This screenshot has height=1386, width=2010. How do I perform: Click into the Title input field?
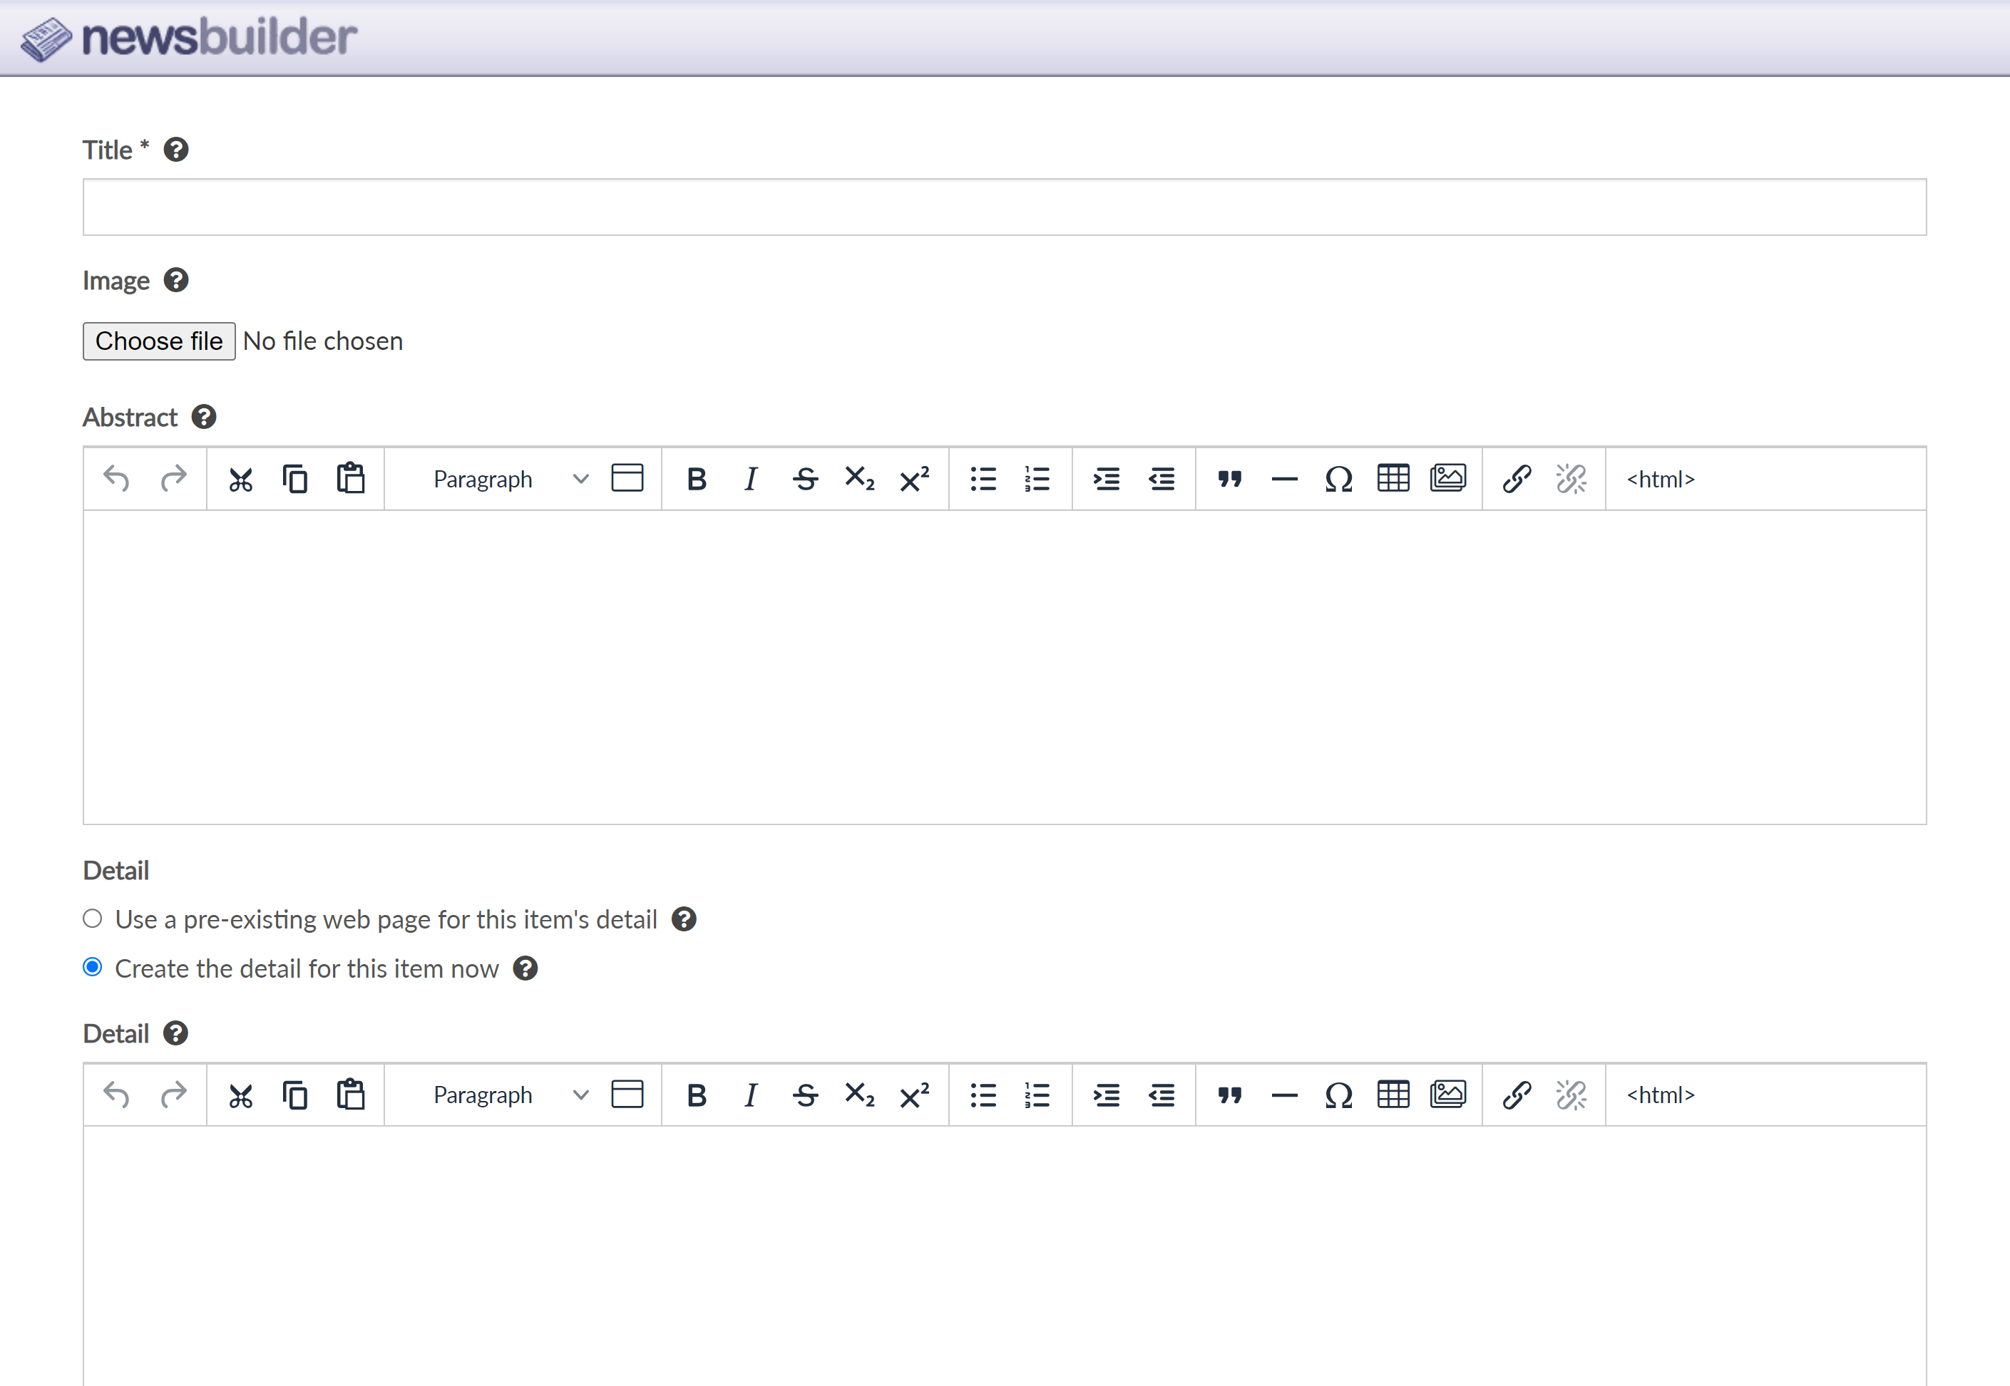click(1004, 207)
